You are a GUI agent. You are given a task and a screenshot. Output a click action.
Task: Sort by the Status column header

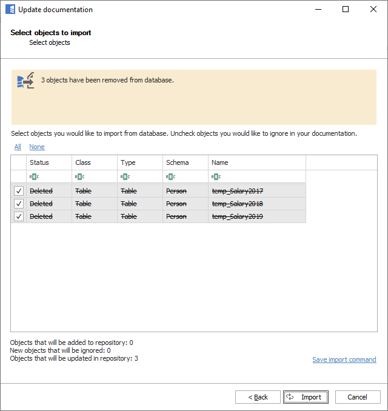point(48,162)
